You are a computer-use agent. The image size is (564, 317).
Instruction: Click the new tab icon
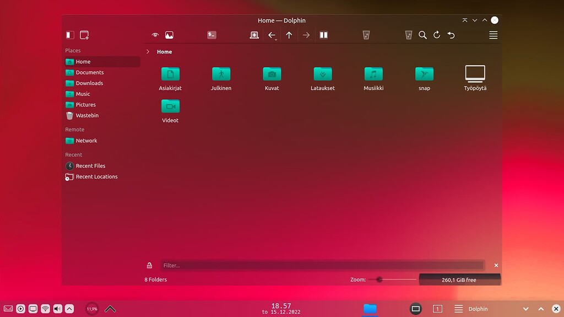click(84, 35)
